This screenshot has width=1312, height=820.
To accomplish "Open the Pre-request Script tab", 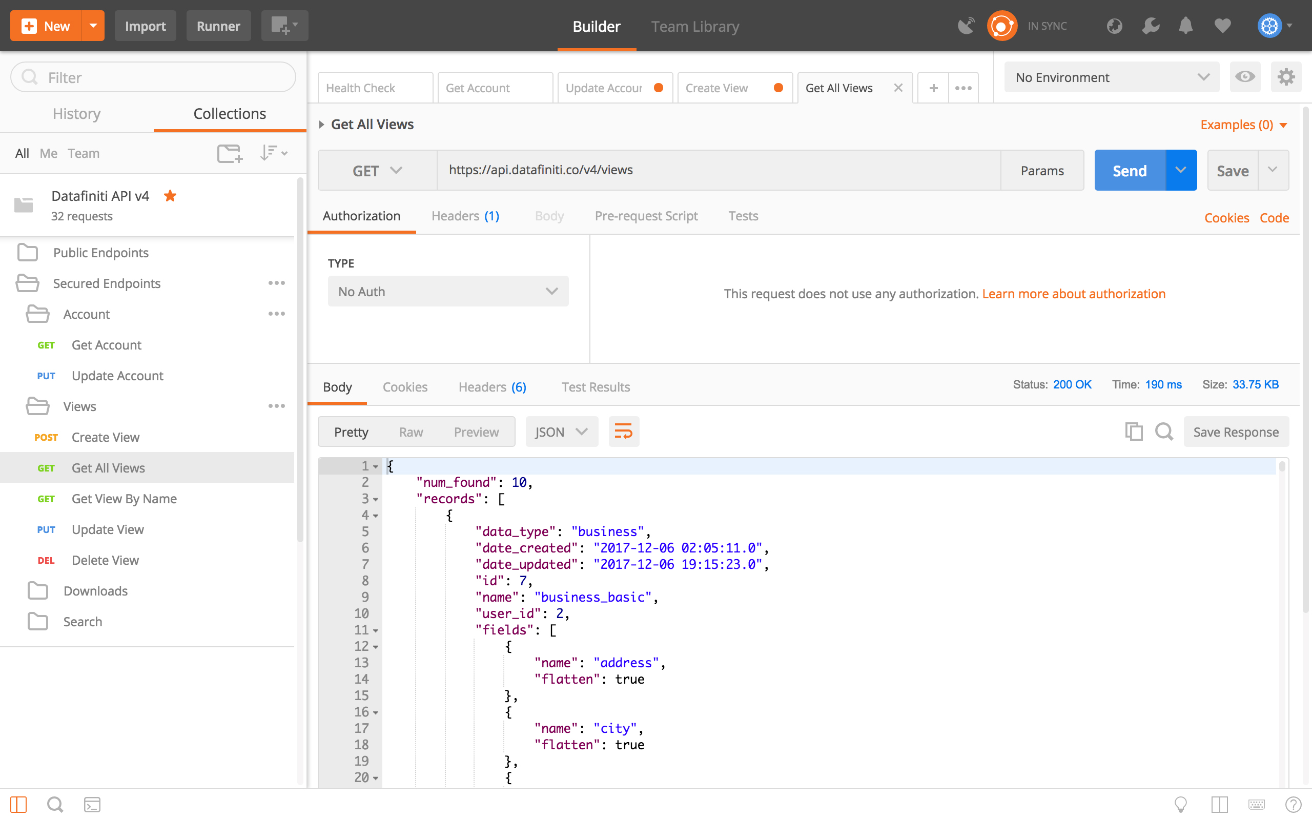I will pos(646,216).
